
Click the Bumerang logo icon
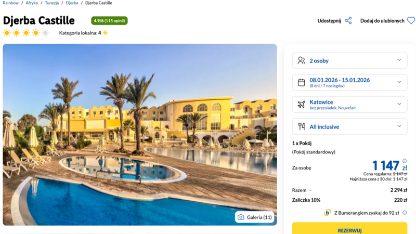328,213
